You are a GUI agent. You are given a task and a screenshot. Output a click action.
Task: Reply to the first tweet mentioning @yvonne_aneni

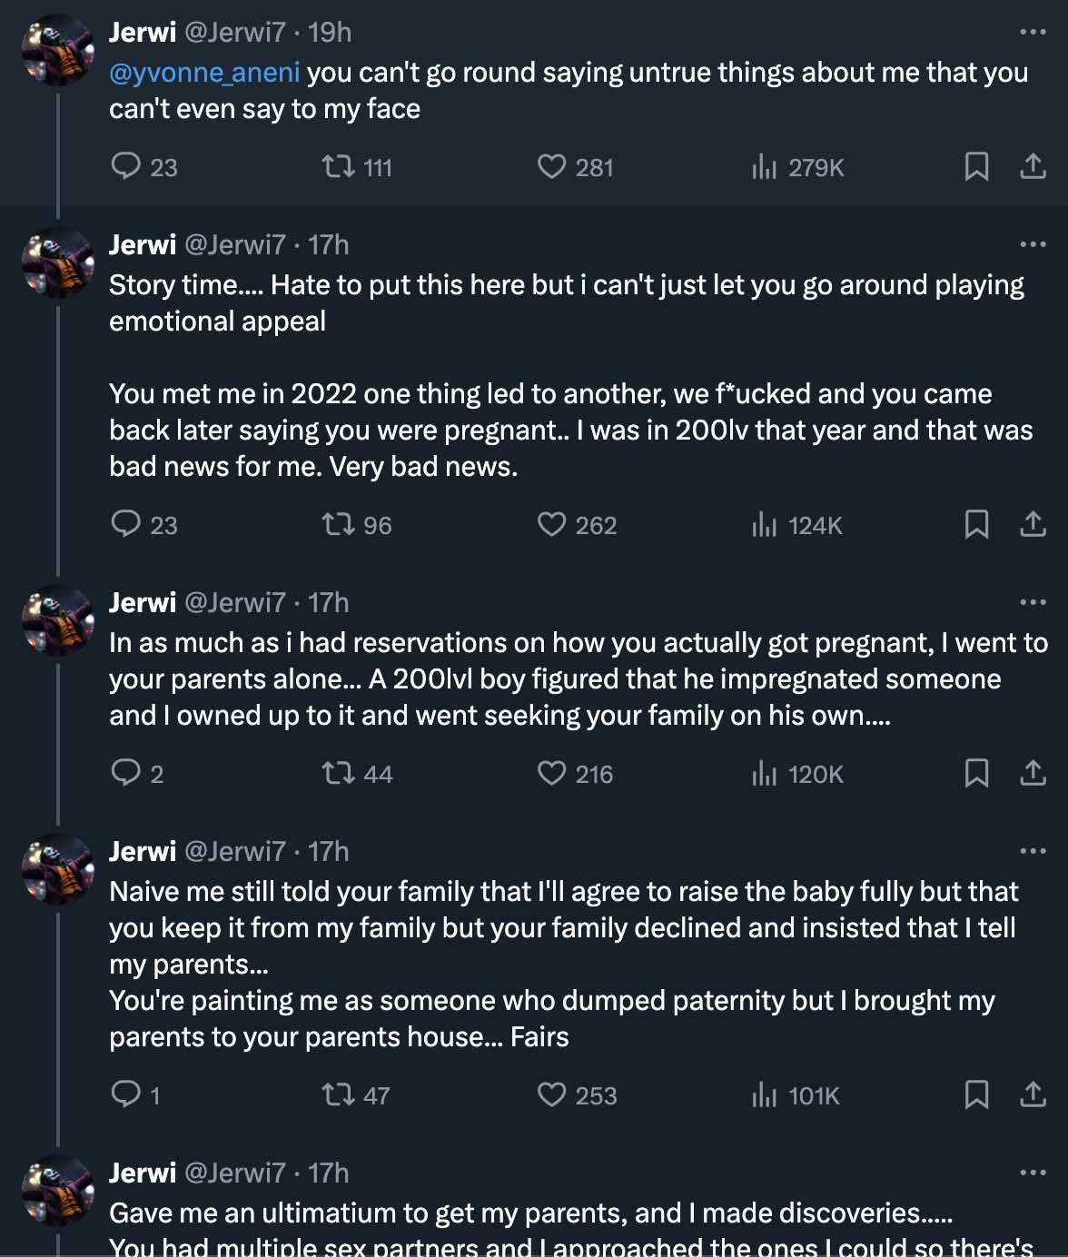point(125,167)
